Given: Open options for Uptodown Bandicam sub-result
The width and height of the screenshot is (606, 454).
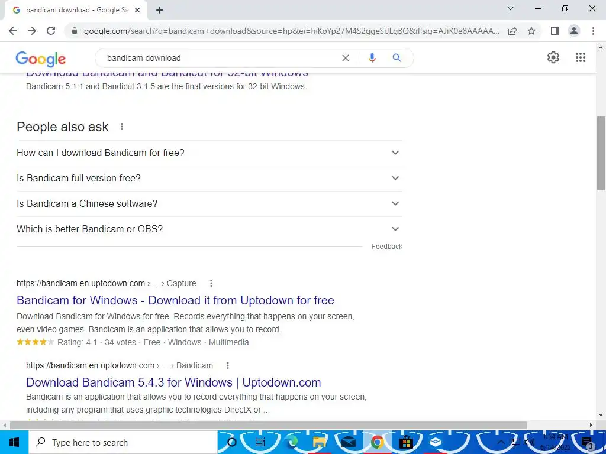Looking at the screenshot, I should pyautogui.click(x=228, y=365).
